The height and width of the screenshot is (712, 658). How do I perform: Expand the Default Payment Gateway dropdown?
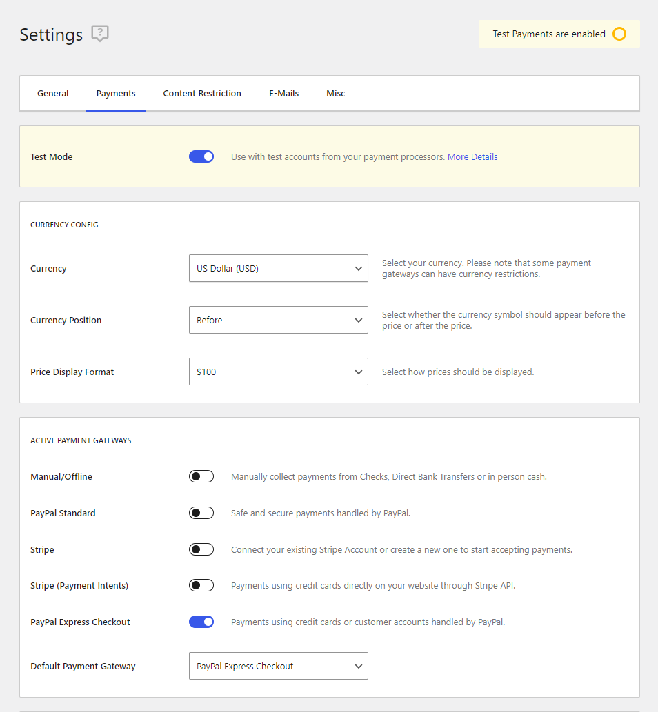point(279,666)
